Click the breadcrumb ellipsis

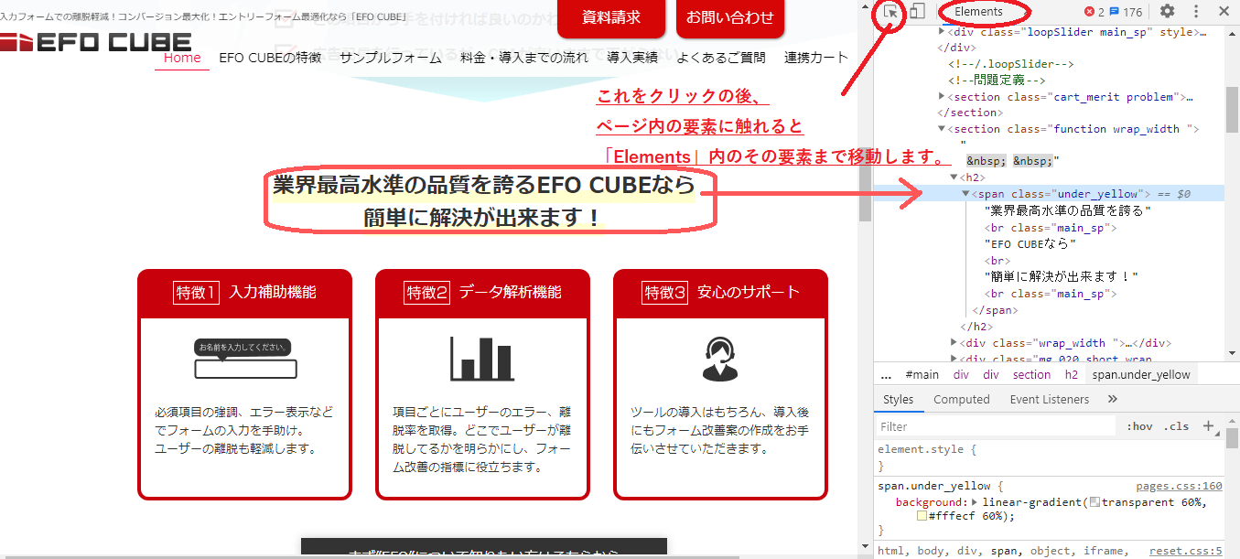pos(886,374)
